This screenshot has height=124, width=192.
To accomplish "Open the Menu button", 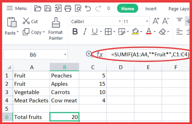I will 17,8.
